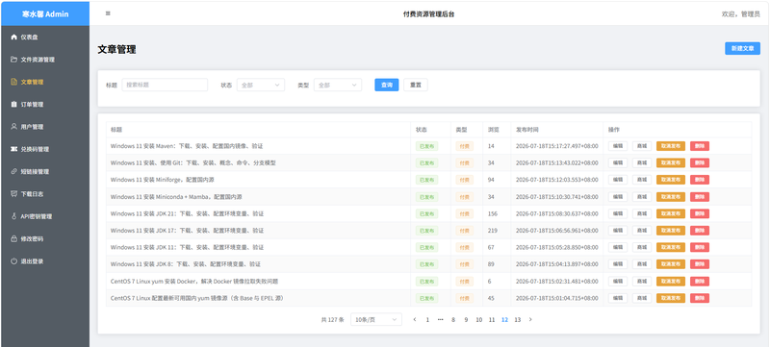
Task: Open the 10条/页 page size dropdown
Action: [x=376, y=319]
